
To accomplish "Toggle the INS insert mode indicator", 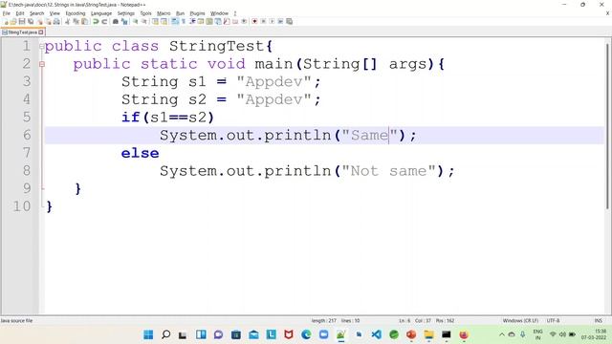I will pyautogui.click(x=598, y=321).
